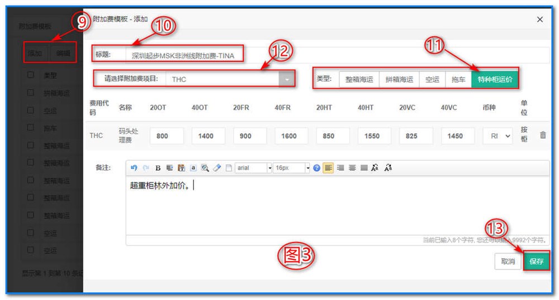Click the 备注 label

(103, 167)
